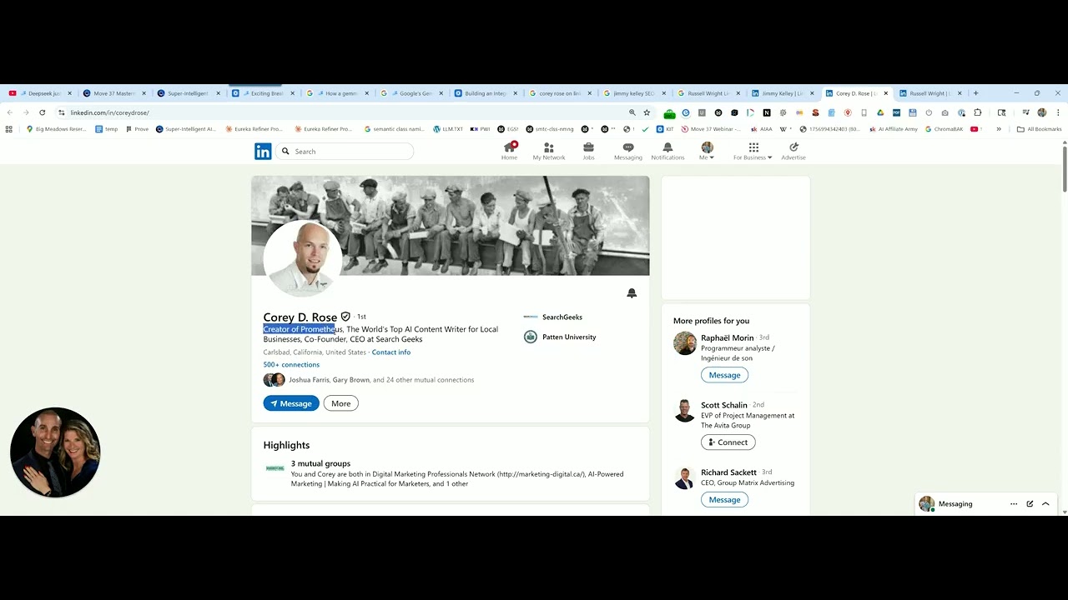Click the Notion extension icon
Image resolution: width=1068 pixels, height=600 pixels.
click(x=766, y=112)
